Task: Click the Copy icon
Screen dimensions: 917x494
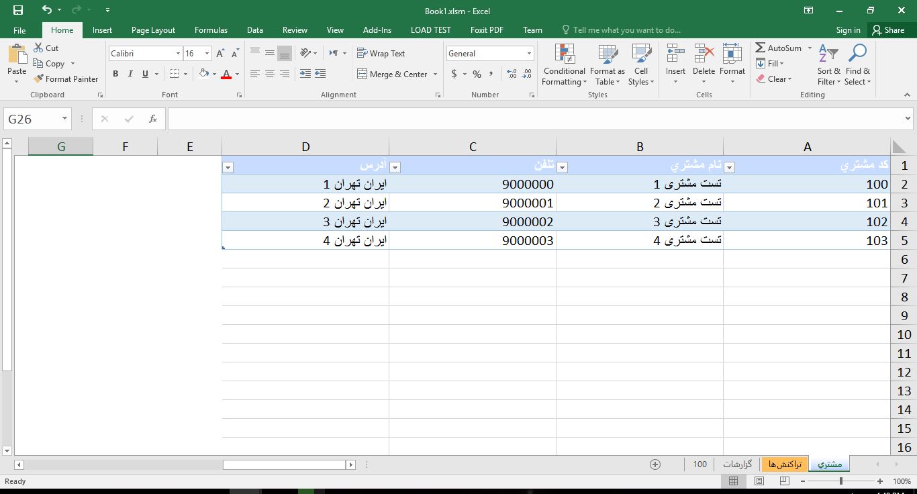Action: tap(38, 64)
